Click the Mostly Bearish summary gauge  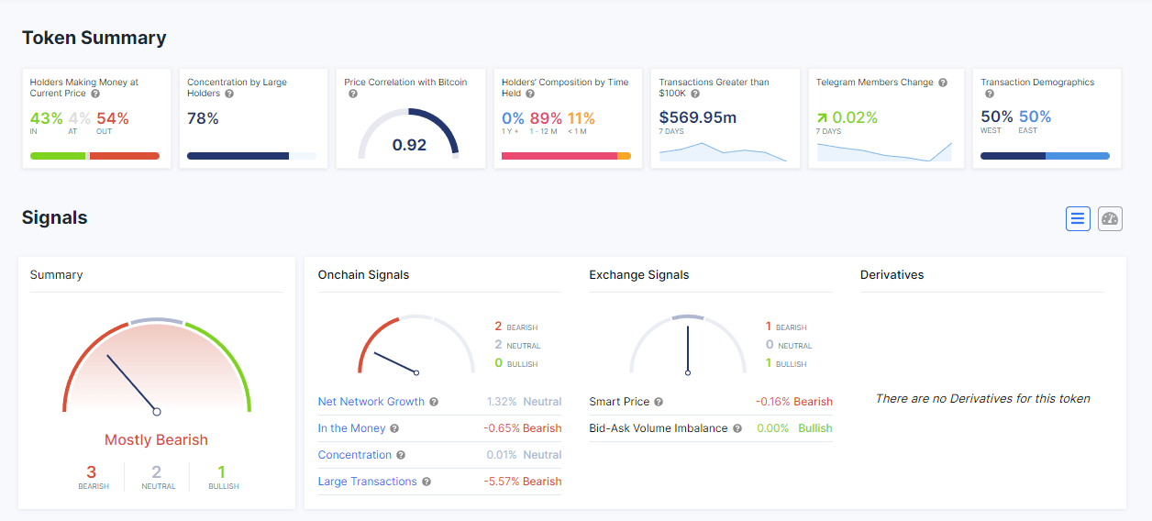(x=157, y=366)
